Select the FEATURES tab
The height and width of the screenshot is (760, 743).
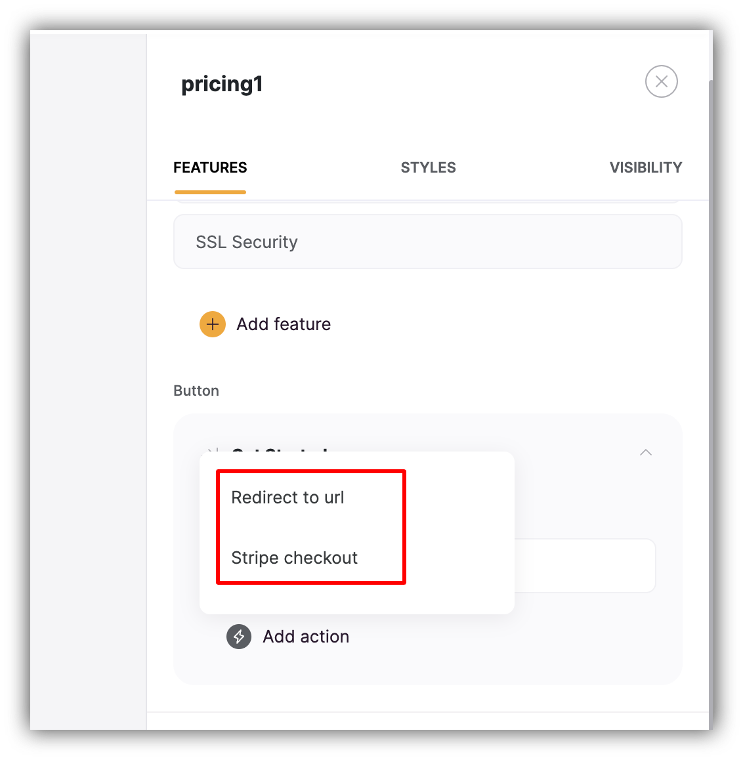pyautogui.click(x=210, y=167)
